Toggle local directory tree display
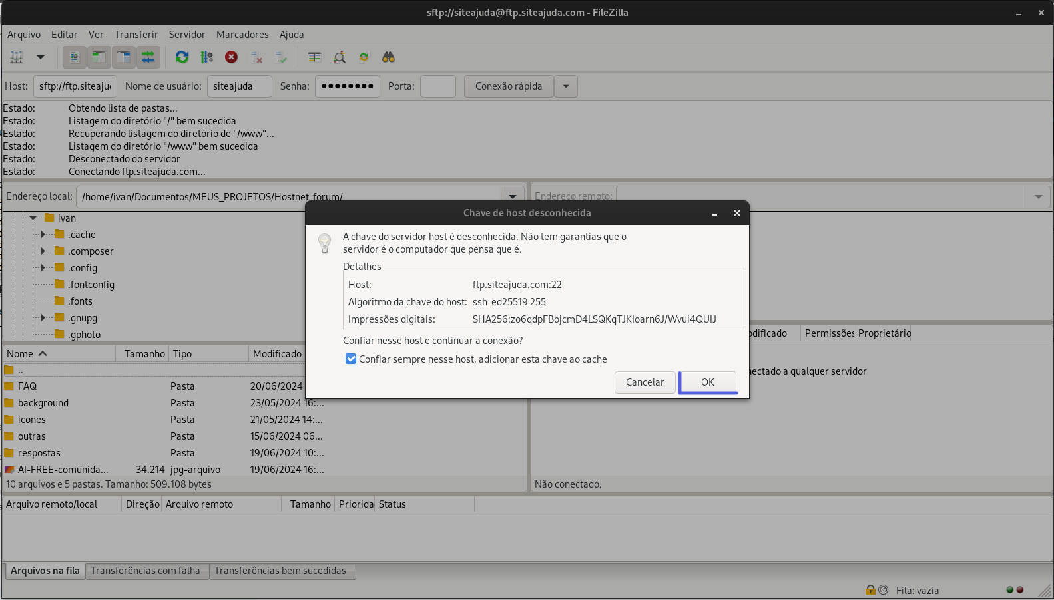Screen dimensions: 1054x600 (99, 57)
